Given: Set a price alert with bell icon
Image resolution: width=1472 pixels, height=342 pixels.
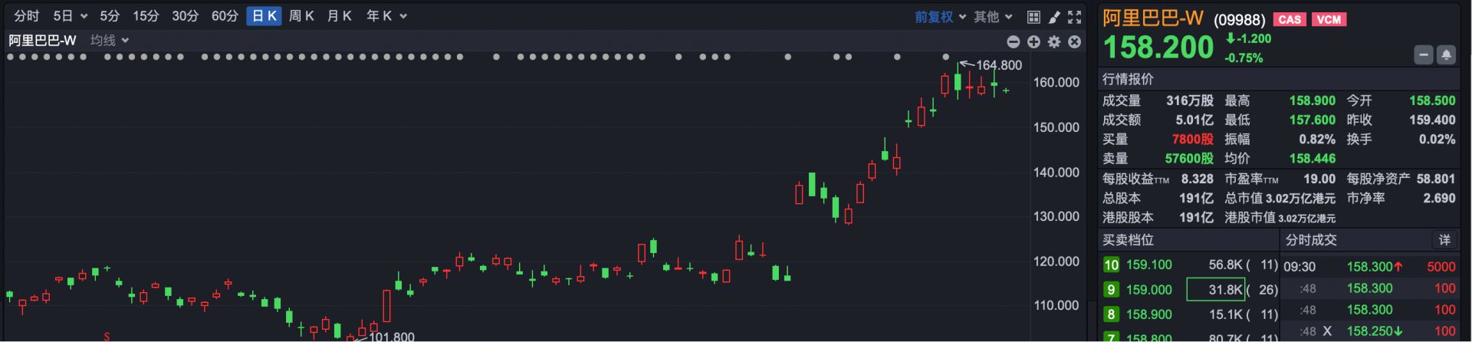Looking at the screenshot, I should point(1446,54).
